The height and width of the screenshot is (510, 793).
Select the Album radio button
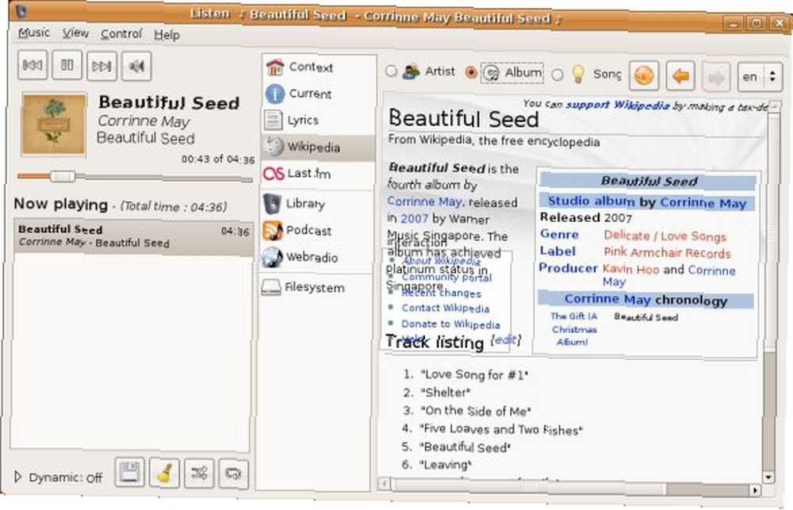(471, 73)
